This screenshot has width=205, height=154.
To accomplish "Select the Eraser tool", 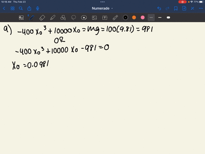I will point(42,18).
